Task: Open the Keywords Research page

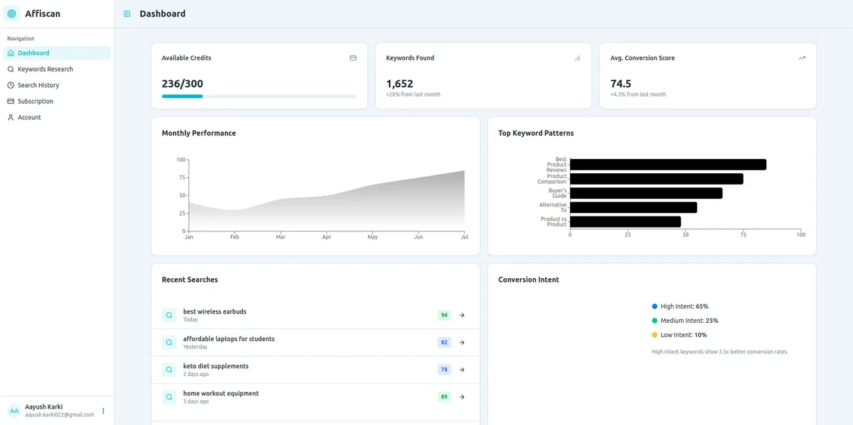Action: tap(44, 69)
